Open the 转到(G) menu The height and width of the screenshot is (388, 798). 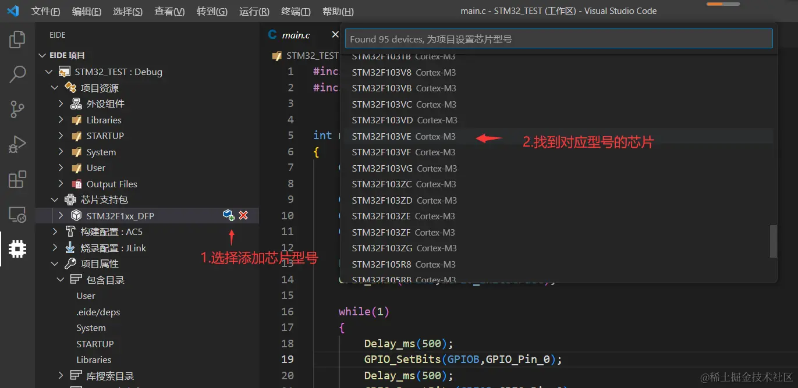212,11
